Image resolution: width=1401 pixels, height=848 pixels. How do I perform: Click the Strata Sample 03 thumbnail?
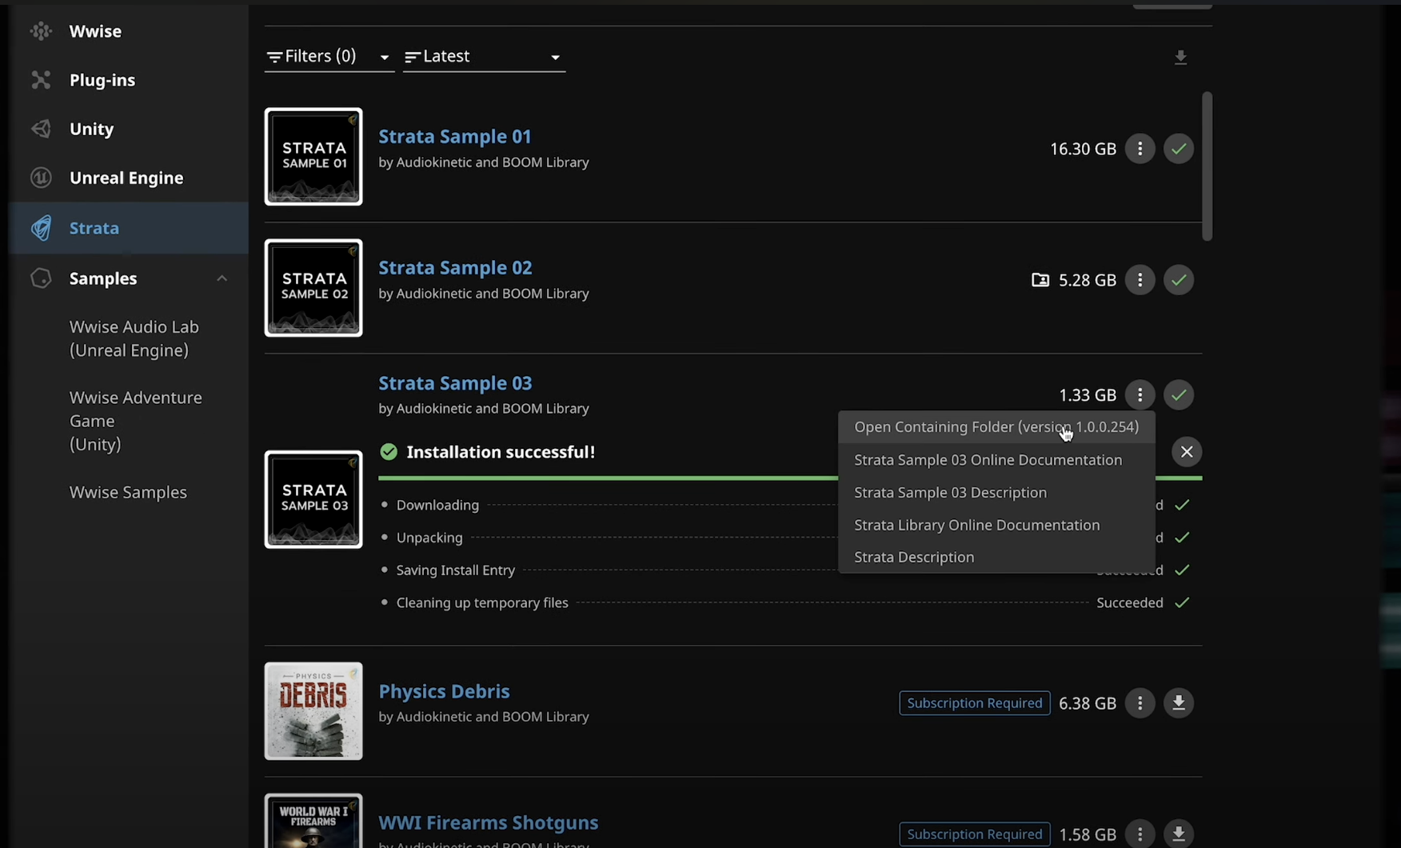[x=313, y=499]
